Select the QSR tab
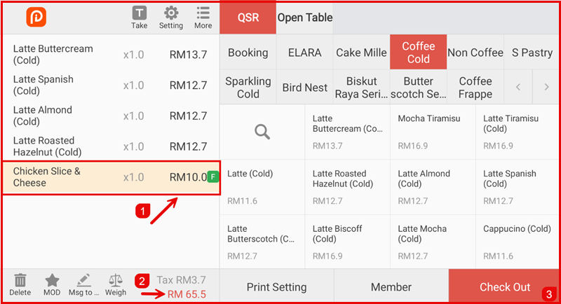 coord(248,18)
